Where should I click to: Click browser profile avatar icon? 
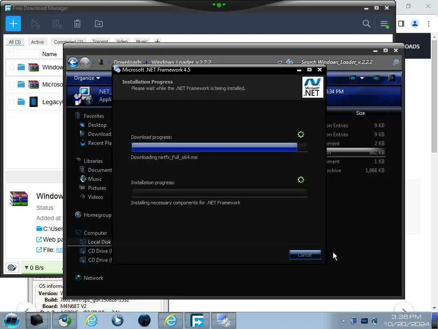point(415,24)
